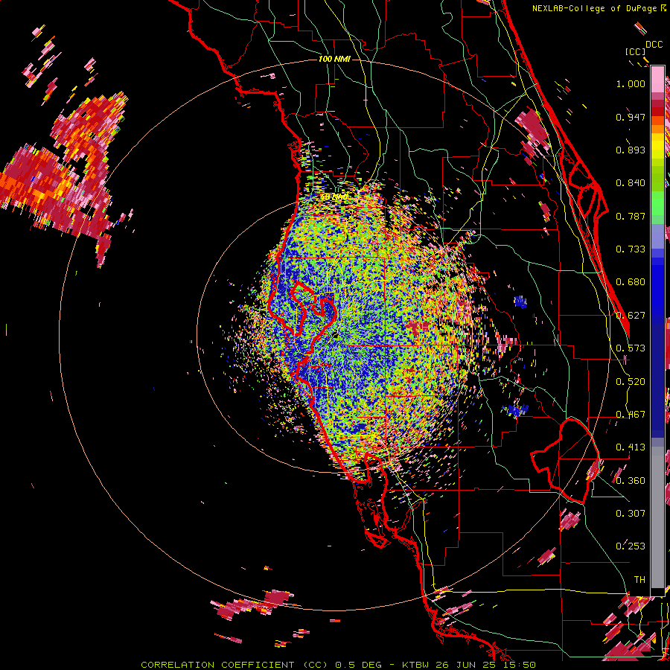
Task: Select the 0.520 scale value
Action: [631, 382]
